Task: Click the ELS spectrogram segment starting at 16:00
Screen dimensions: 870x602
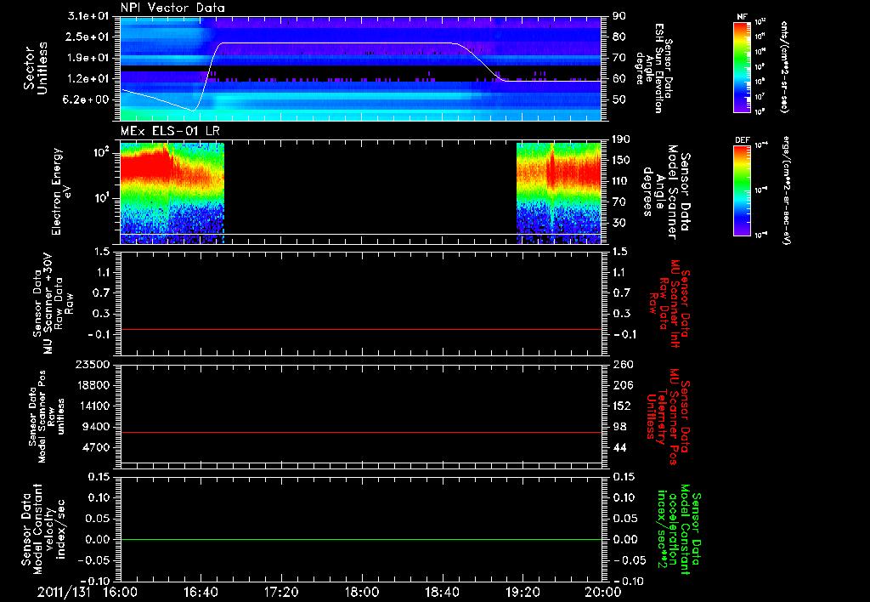Action: click(172, 193)
